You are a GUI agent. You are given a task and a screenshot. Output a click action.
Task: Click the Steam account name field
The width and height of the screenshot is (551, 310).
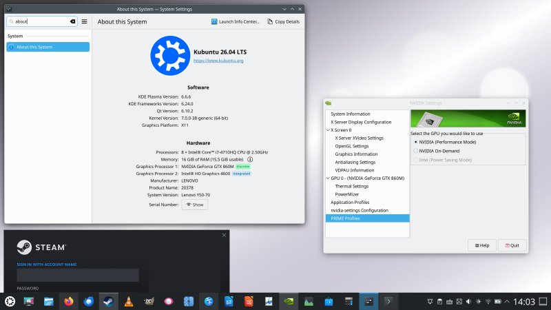pos(78,275)
